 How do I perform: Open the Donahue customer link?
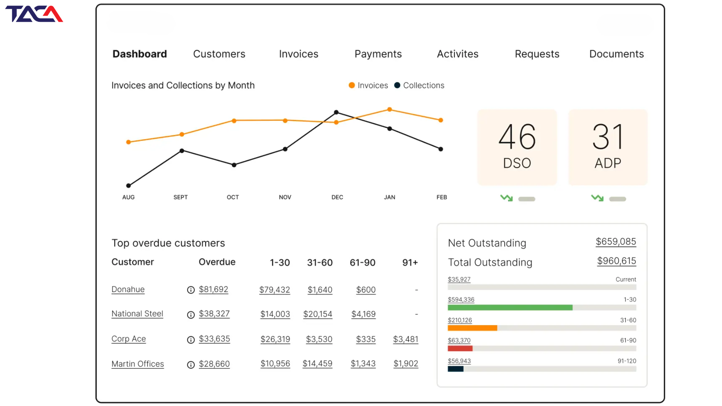[x=128, y=289]
